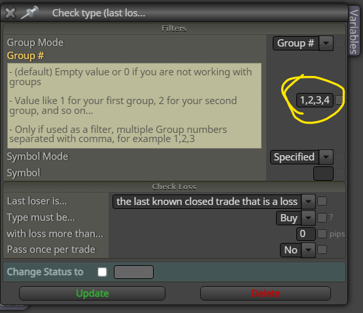Click the Group # help description box

click(x=134, y=105)
